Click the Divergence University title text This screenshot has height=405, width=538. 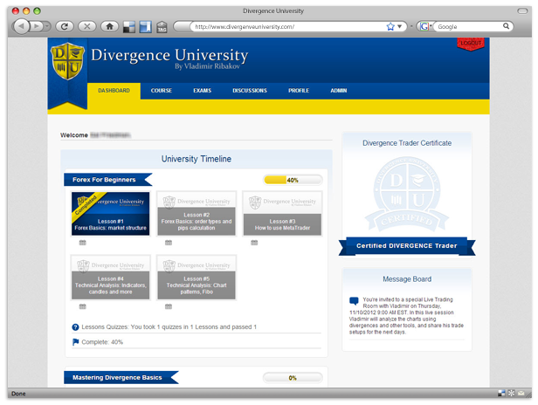coord(169,55)
